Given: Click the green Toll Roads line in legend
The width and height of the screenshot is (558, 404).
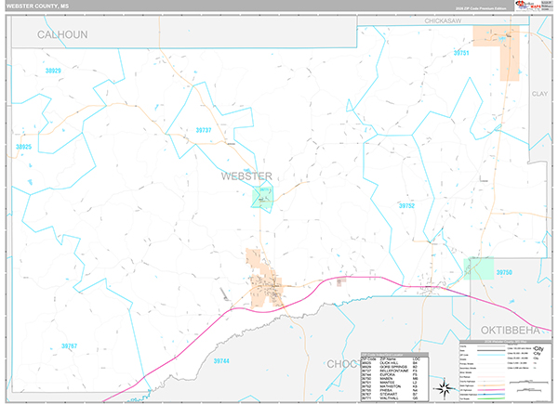Looking at the screenshot, I should [491, 398].
